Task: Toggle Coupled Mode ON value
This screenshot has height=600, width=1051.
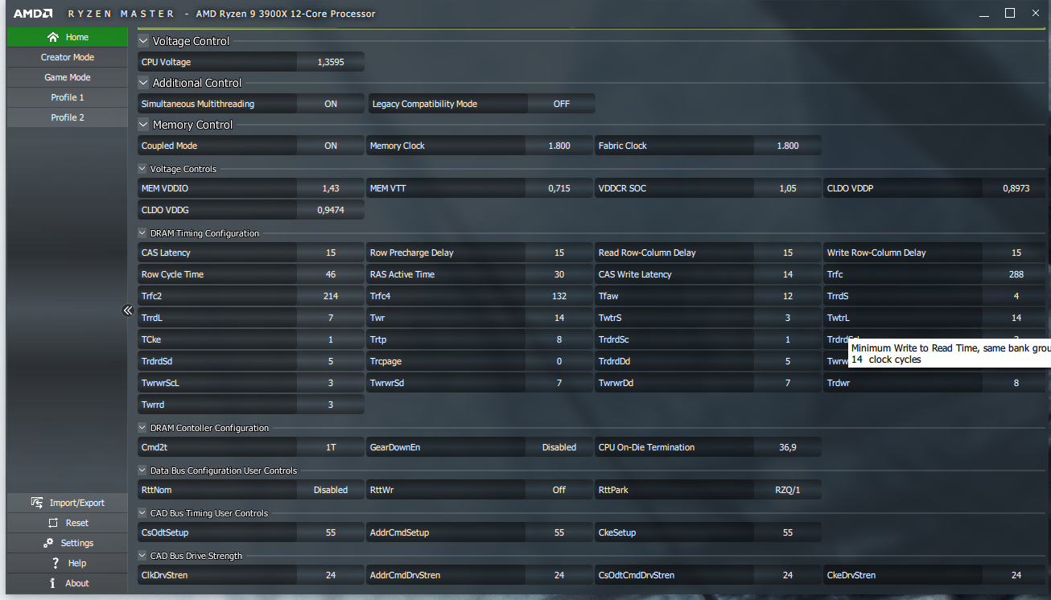Action: tap(331, 146)
